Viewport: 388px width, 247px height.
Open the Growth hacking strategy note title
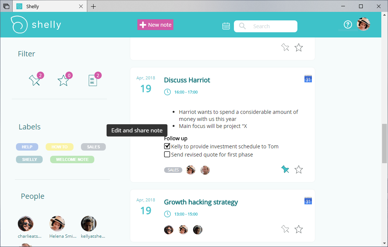pyautogui.click(x=200, y=202)
